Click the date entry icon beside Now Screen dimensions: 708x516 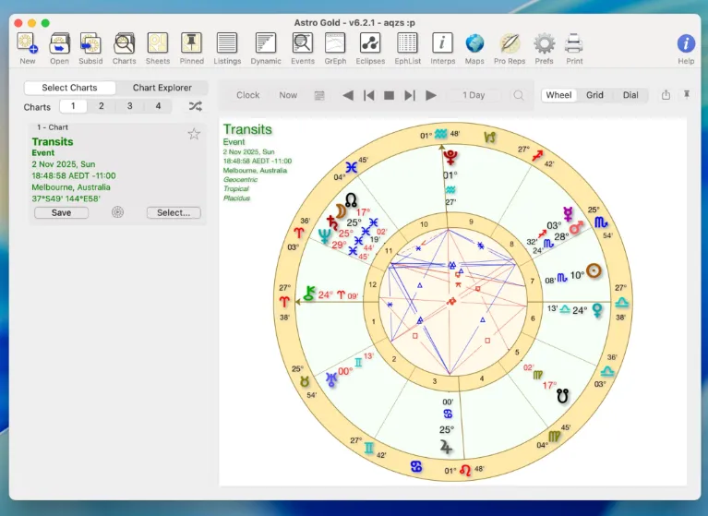pyautogui.click(x=319, y=95)
